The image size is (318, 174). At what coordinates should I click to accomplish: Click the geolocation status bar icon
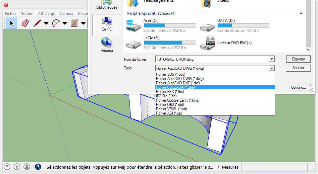(x=7, y=167)
